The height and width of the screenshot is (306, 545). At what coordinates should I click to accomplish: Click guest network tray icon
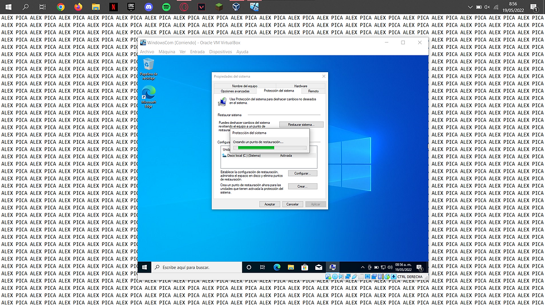pyautogui.click(x=383, y=267)
